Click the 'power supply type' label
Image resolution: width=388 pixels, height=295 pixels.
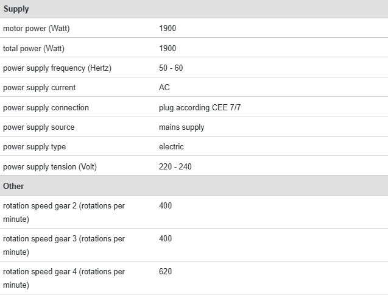pyautogui.click(x=34, y=147)
